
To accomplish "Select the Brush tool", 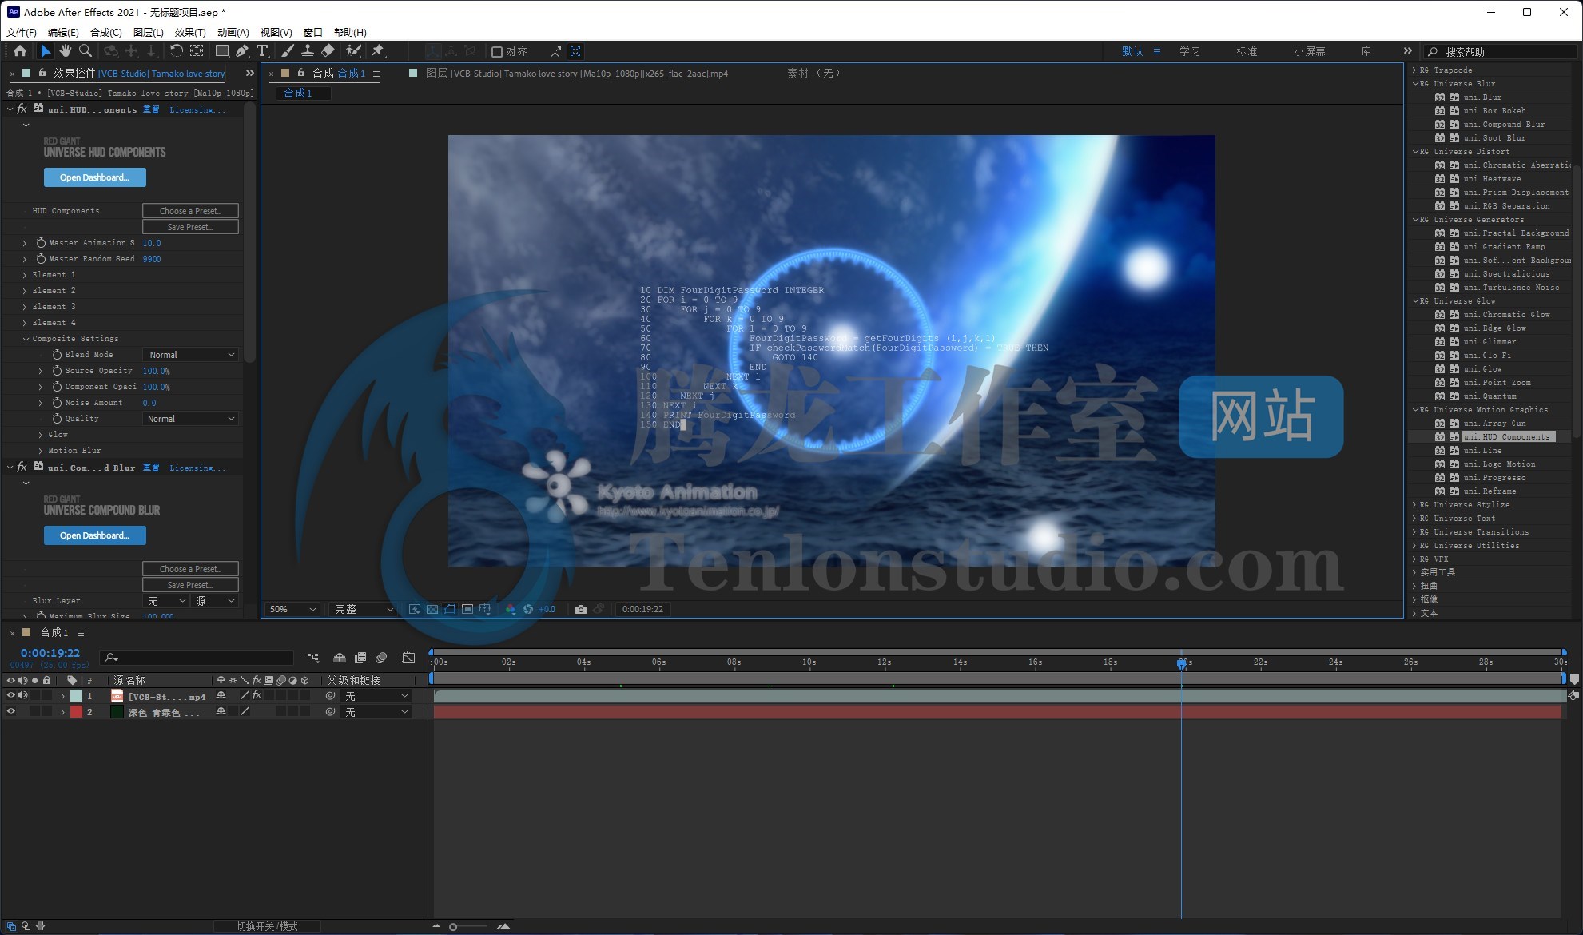I will pos(288,51).
